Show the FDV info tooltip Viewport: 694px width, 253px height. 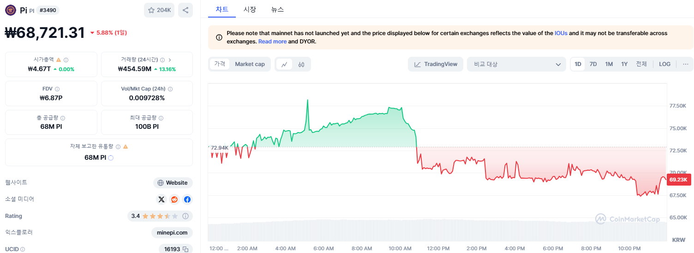point(57,89)
